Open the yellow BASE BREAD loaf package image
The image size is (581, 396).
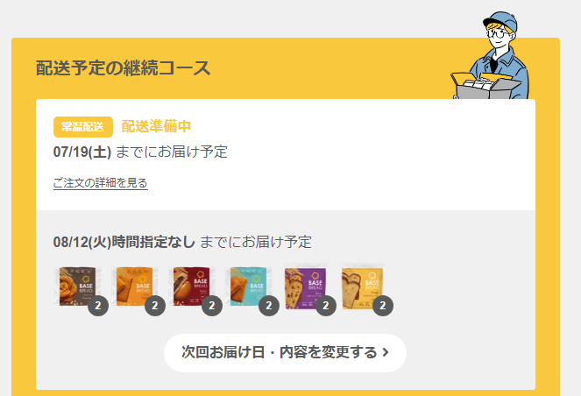tap(363, 286)
